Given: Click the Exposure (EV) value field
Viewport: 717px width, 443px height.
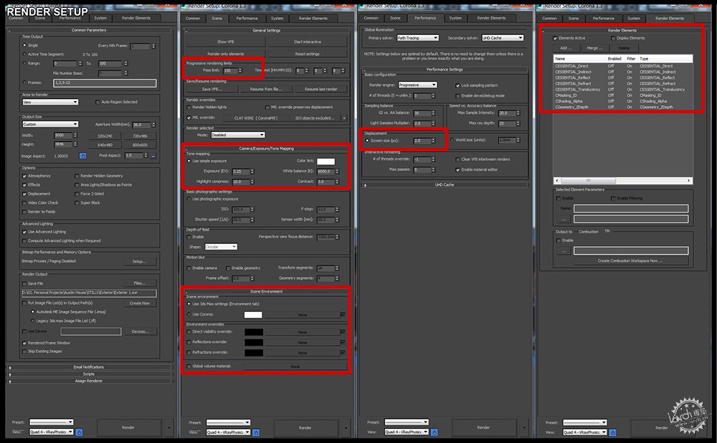Looking at the screenshot, I should pyautogui.click(x=240, y=172).
